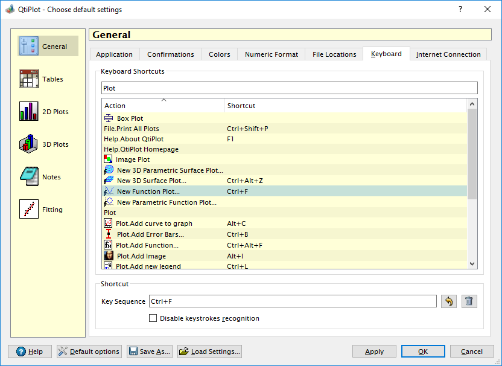Screen dimensions: 502x366
Task: Open the 2D Plots settings icon
Action: click(x=29, y=112)
